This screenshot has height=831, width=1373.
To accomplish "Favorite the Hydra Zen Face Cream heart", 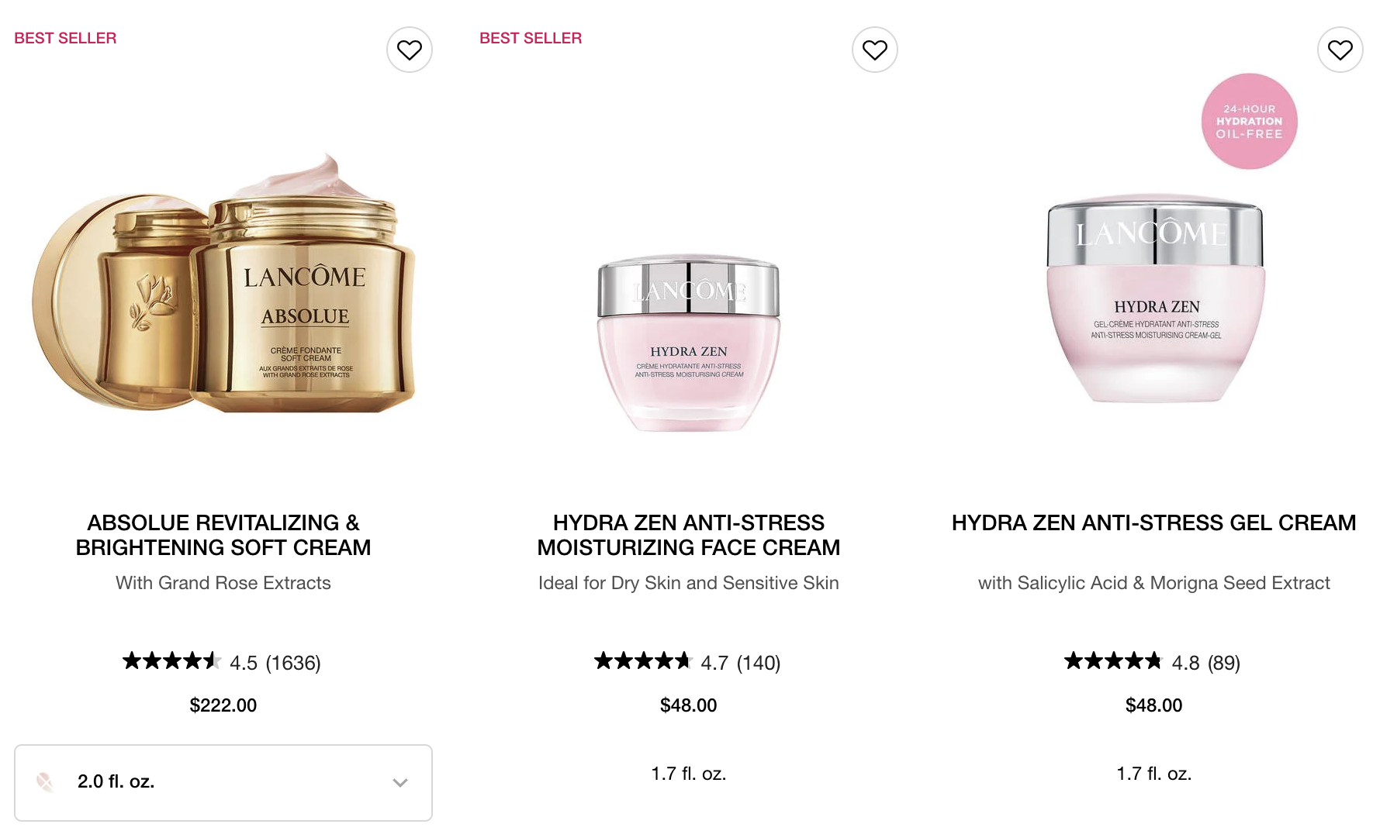I will pos(875,50).
